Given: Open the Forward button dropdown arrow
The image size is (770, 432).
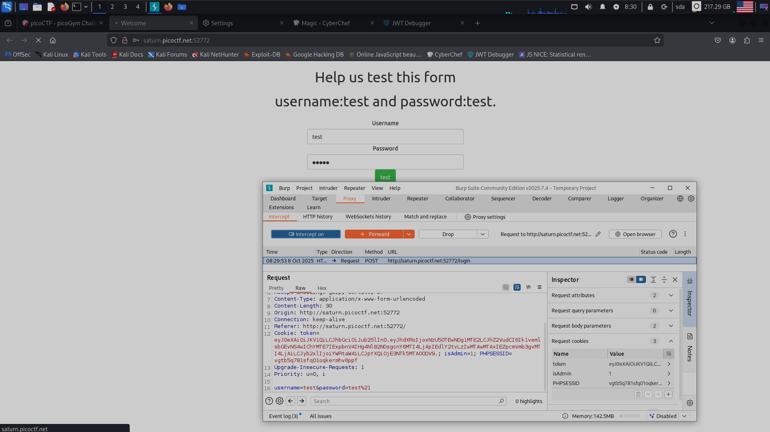Looking at the screenshot, I should coord(409,234).
